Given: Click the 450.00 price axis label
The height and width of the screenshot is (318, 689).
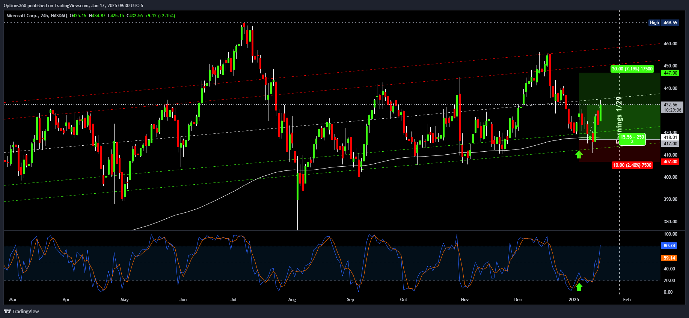Looking at the screenshot, I should pyautogui.click(x=670, y=66).
